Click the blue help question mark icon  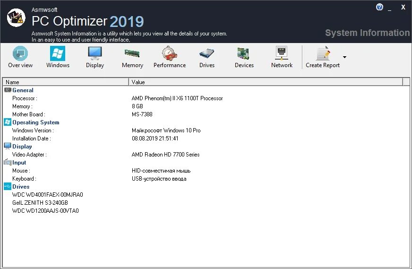379,7
